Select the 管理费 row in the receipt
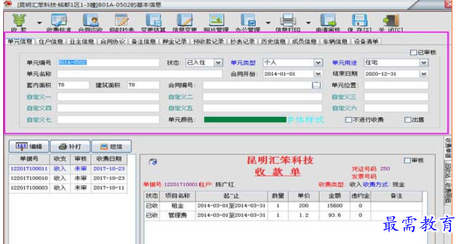460x244 pixels. [x=284, y=215]
